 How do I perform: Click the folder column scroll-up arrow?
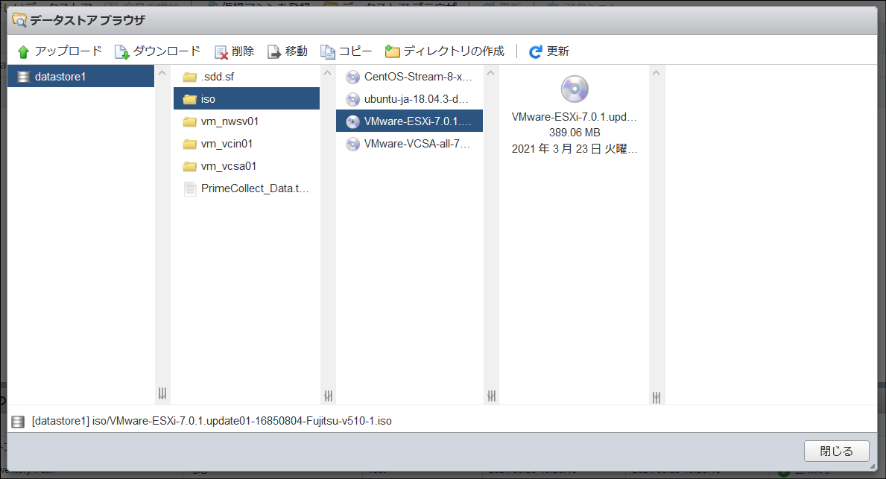click(x=328, y=73)
